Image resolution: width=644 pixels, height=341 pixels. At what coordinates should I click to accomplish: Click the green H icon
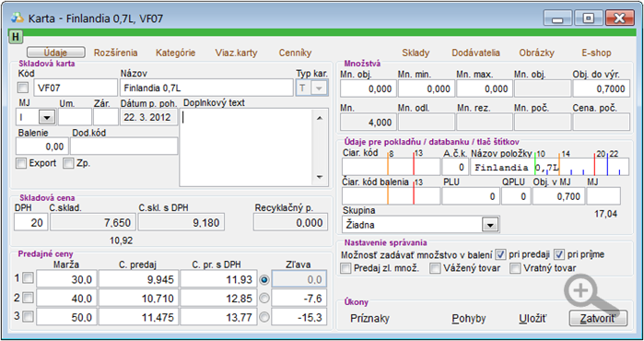tap(16, 37)
